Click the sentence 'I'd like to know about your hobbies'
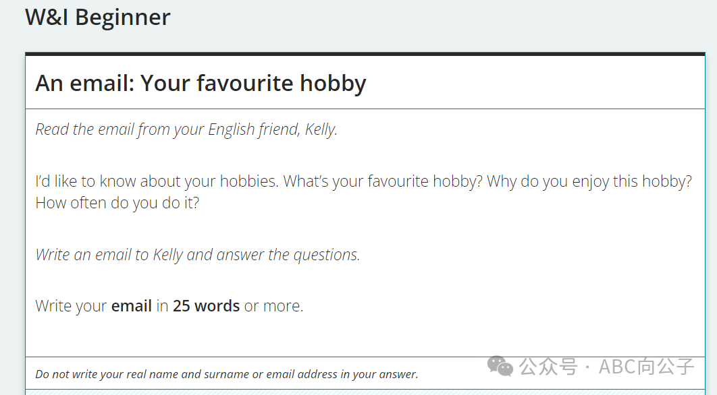 click(157, 181)
